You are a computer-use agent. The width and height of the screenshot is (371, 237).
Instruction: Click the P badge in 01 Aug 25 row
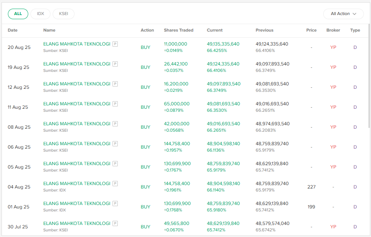coord(115,204)
